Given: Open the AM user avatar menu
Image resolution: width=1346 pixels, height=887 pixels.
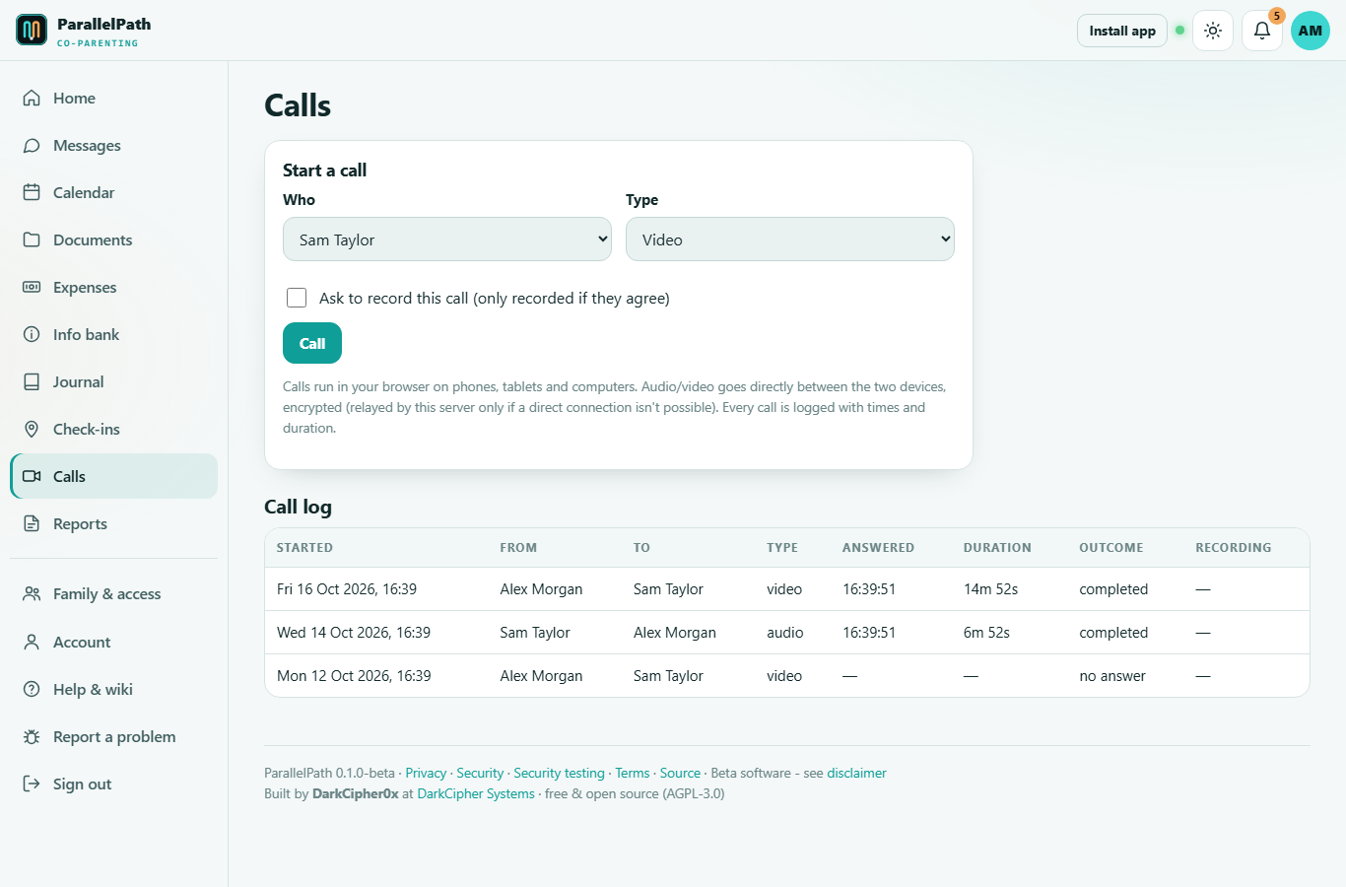Looking at the screenshot, I should pyautogui.click(x=1311, y=31).
